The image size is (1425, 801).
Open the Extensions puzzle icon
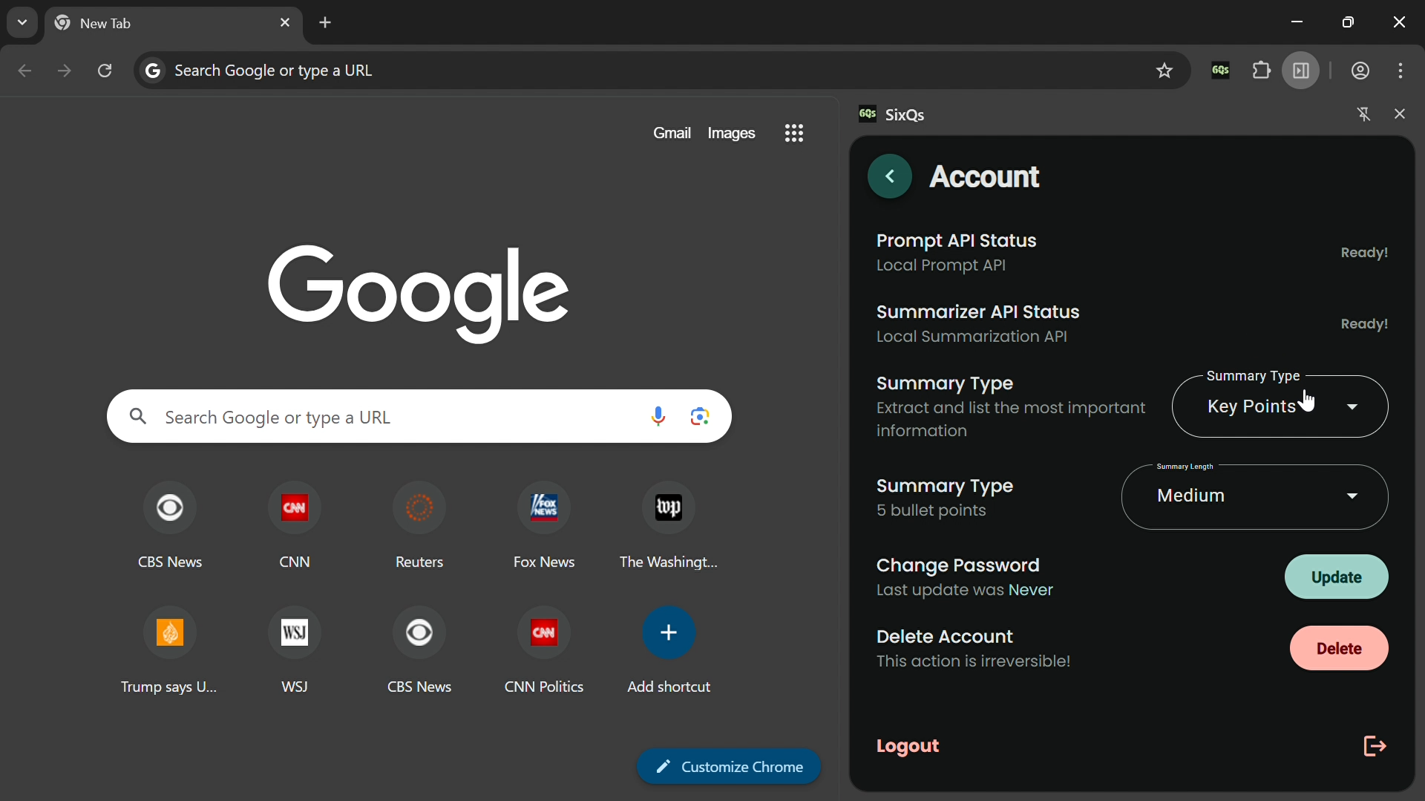point(1262,71)
